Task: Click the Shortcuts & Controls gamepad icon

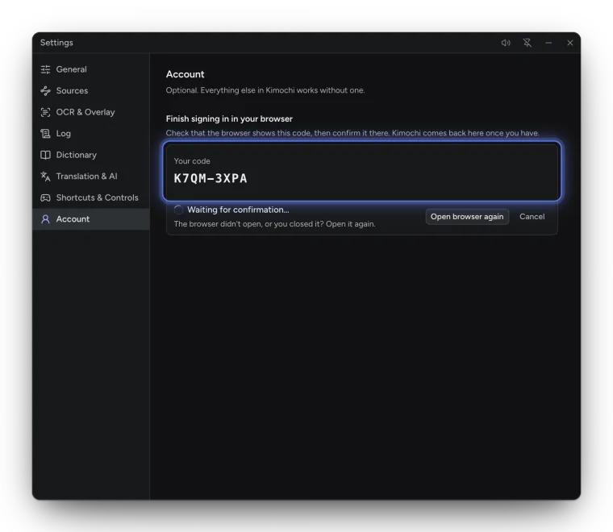Action: (x=45, y=197)
